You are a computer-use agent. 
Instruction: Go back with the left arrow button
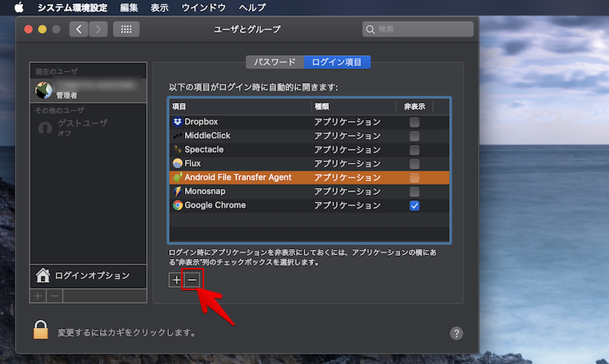pos(79,29)
